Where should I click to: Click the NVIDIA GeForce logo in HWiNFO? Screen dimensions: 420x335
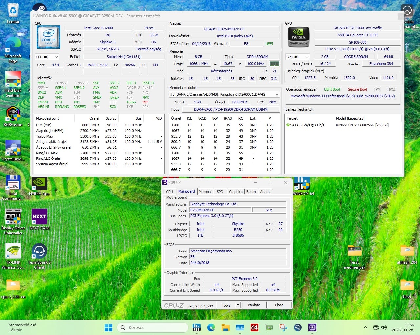[298, 37]
